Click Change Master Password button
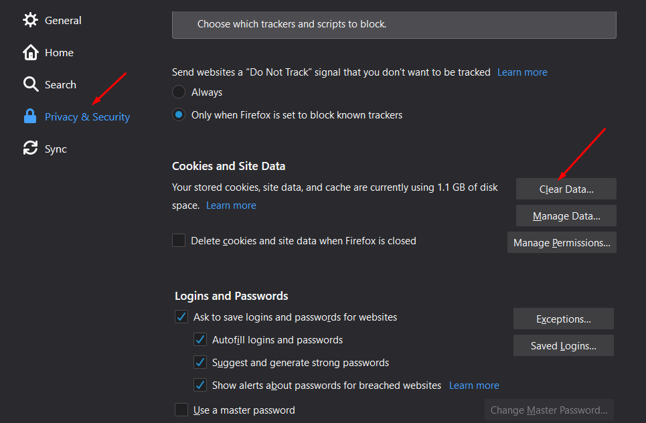 tap(549, 410)
